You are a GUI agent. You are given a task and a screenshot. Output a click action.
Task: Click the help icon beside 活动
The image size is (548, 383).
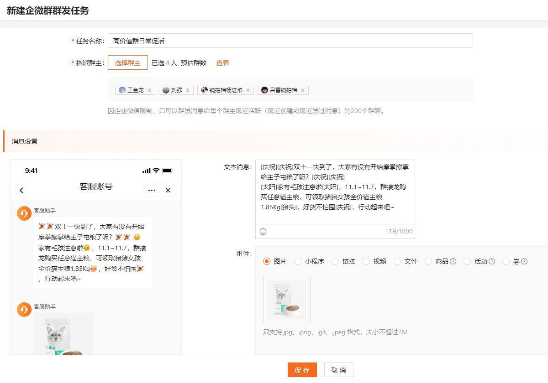[x=492, y=261]
